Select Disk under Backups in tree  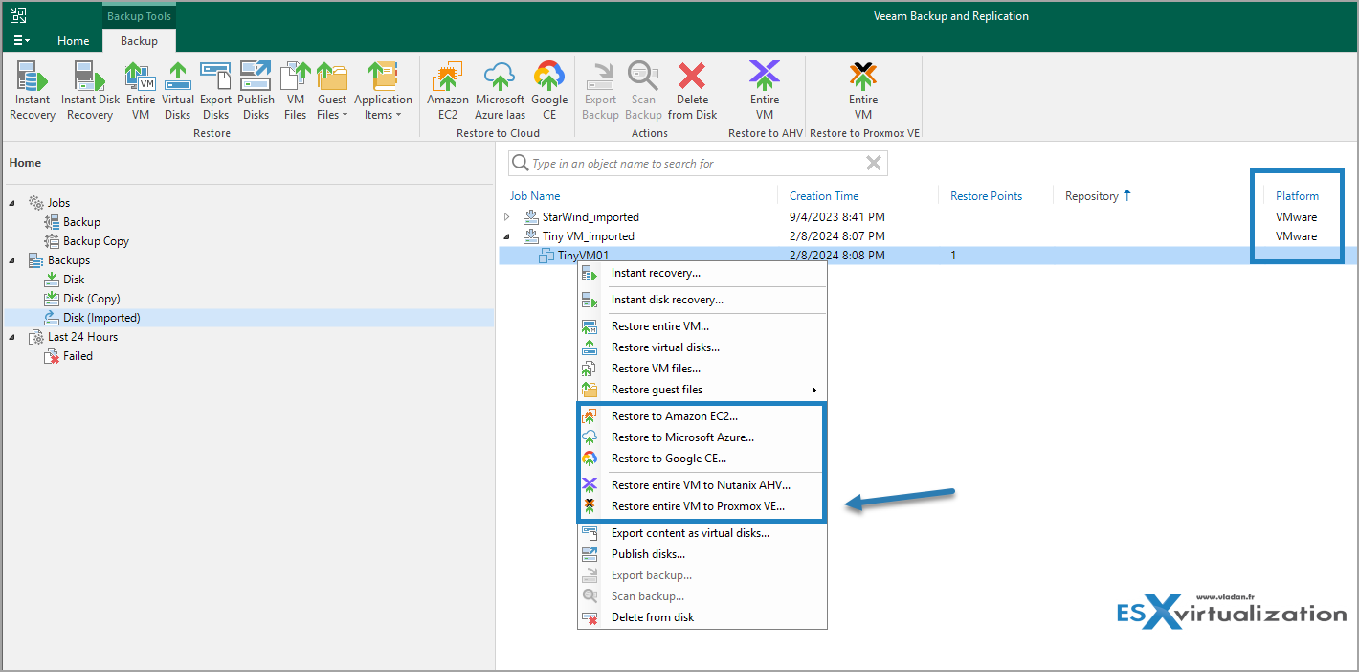[x=74, y=280]
